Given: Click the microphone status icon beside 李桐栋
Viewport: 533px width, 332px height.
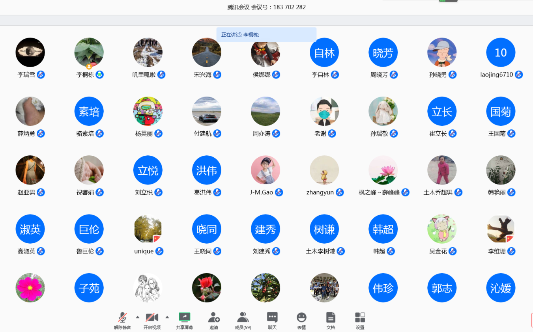Looking at the screenshot, I should [100, 75].
